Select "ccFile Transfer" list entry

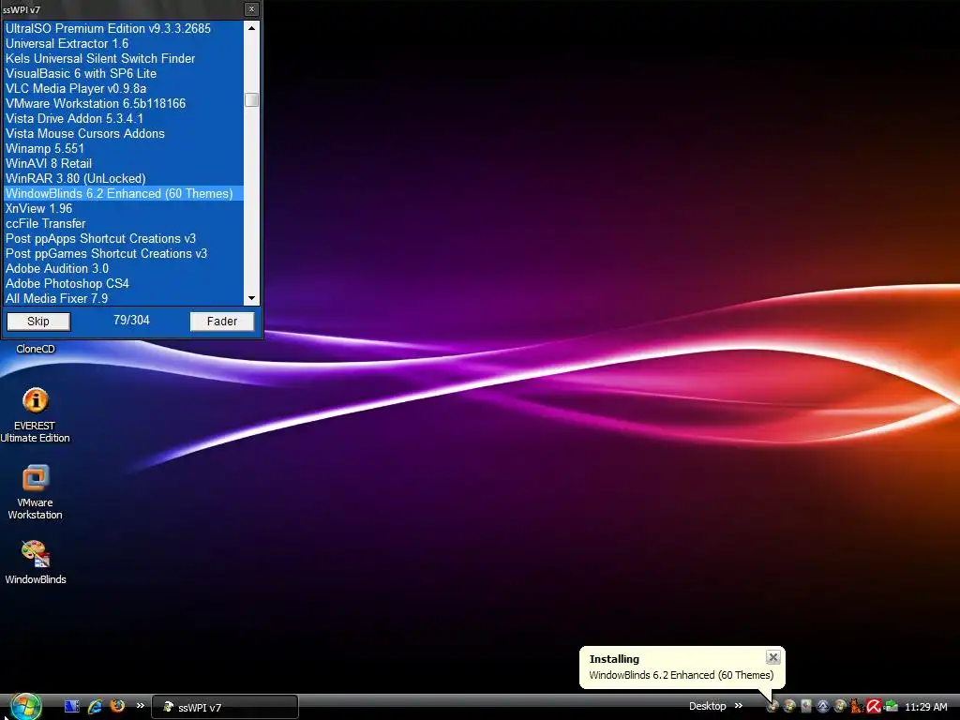click(x=124, y=223)
